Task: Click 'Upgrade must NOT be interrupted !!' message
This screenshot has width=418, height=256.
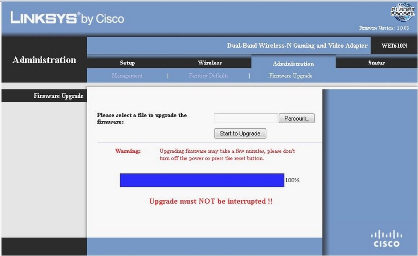Action: click(211, 201)
